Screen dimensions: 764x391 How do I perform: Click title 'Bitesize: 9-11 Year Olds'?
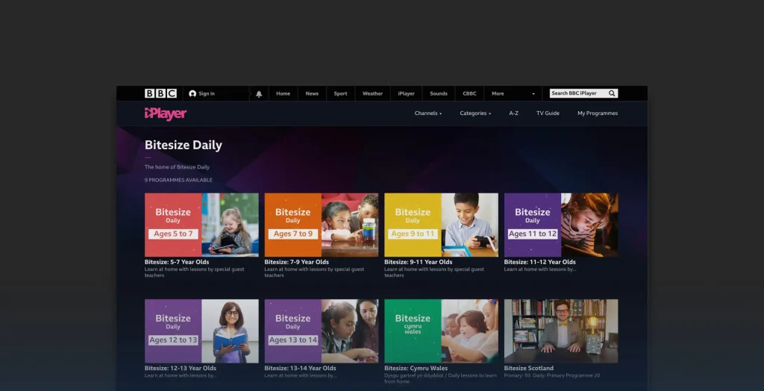[419, 263]
